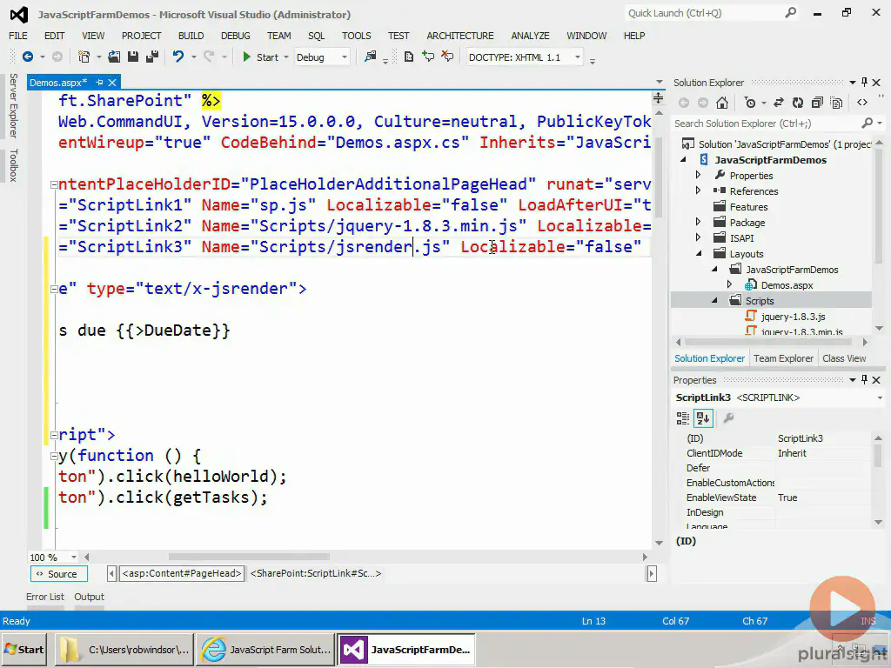Click the New Project toolbar icon
Image resolution: width=891 pixels, height=668 pixels.
pyautogui.click(x=84, y=57)
